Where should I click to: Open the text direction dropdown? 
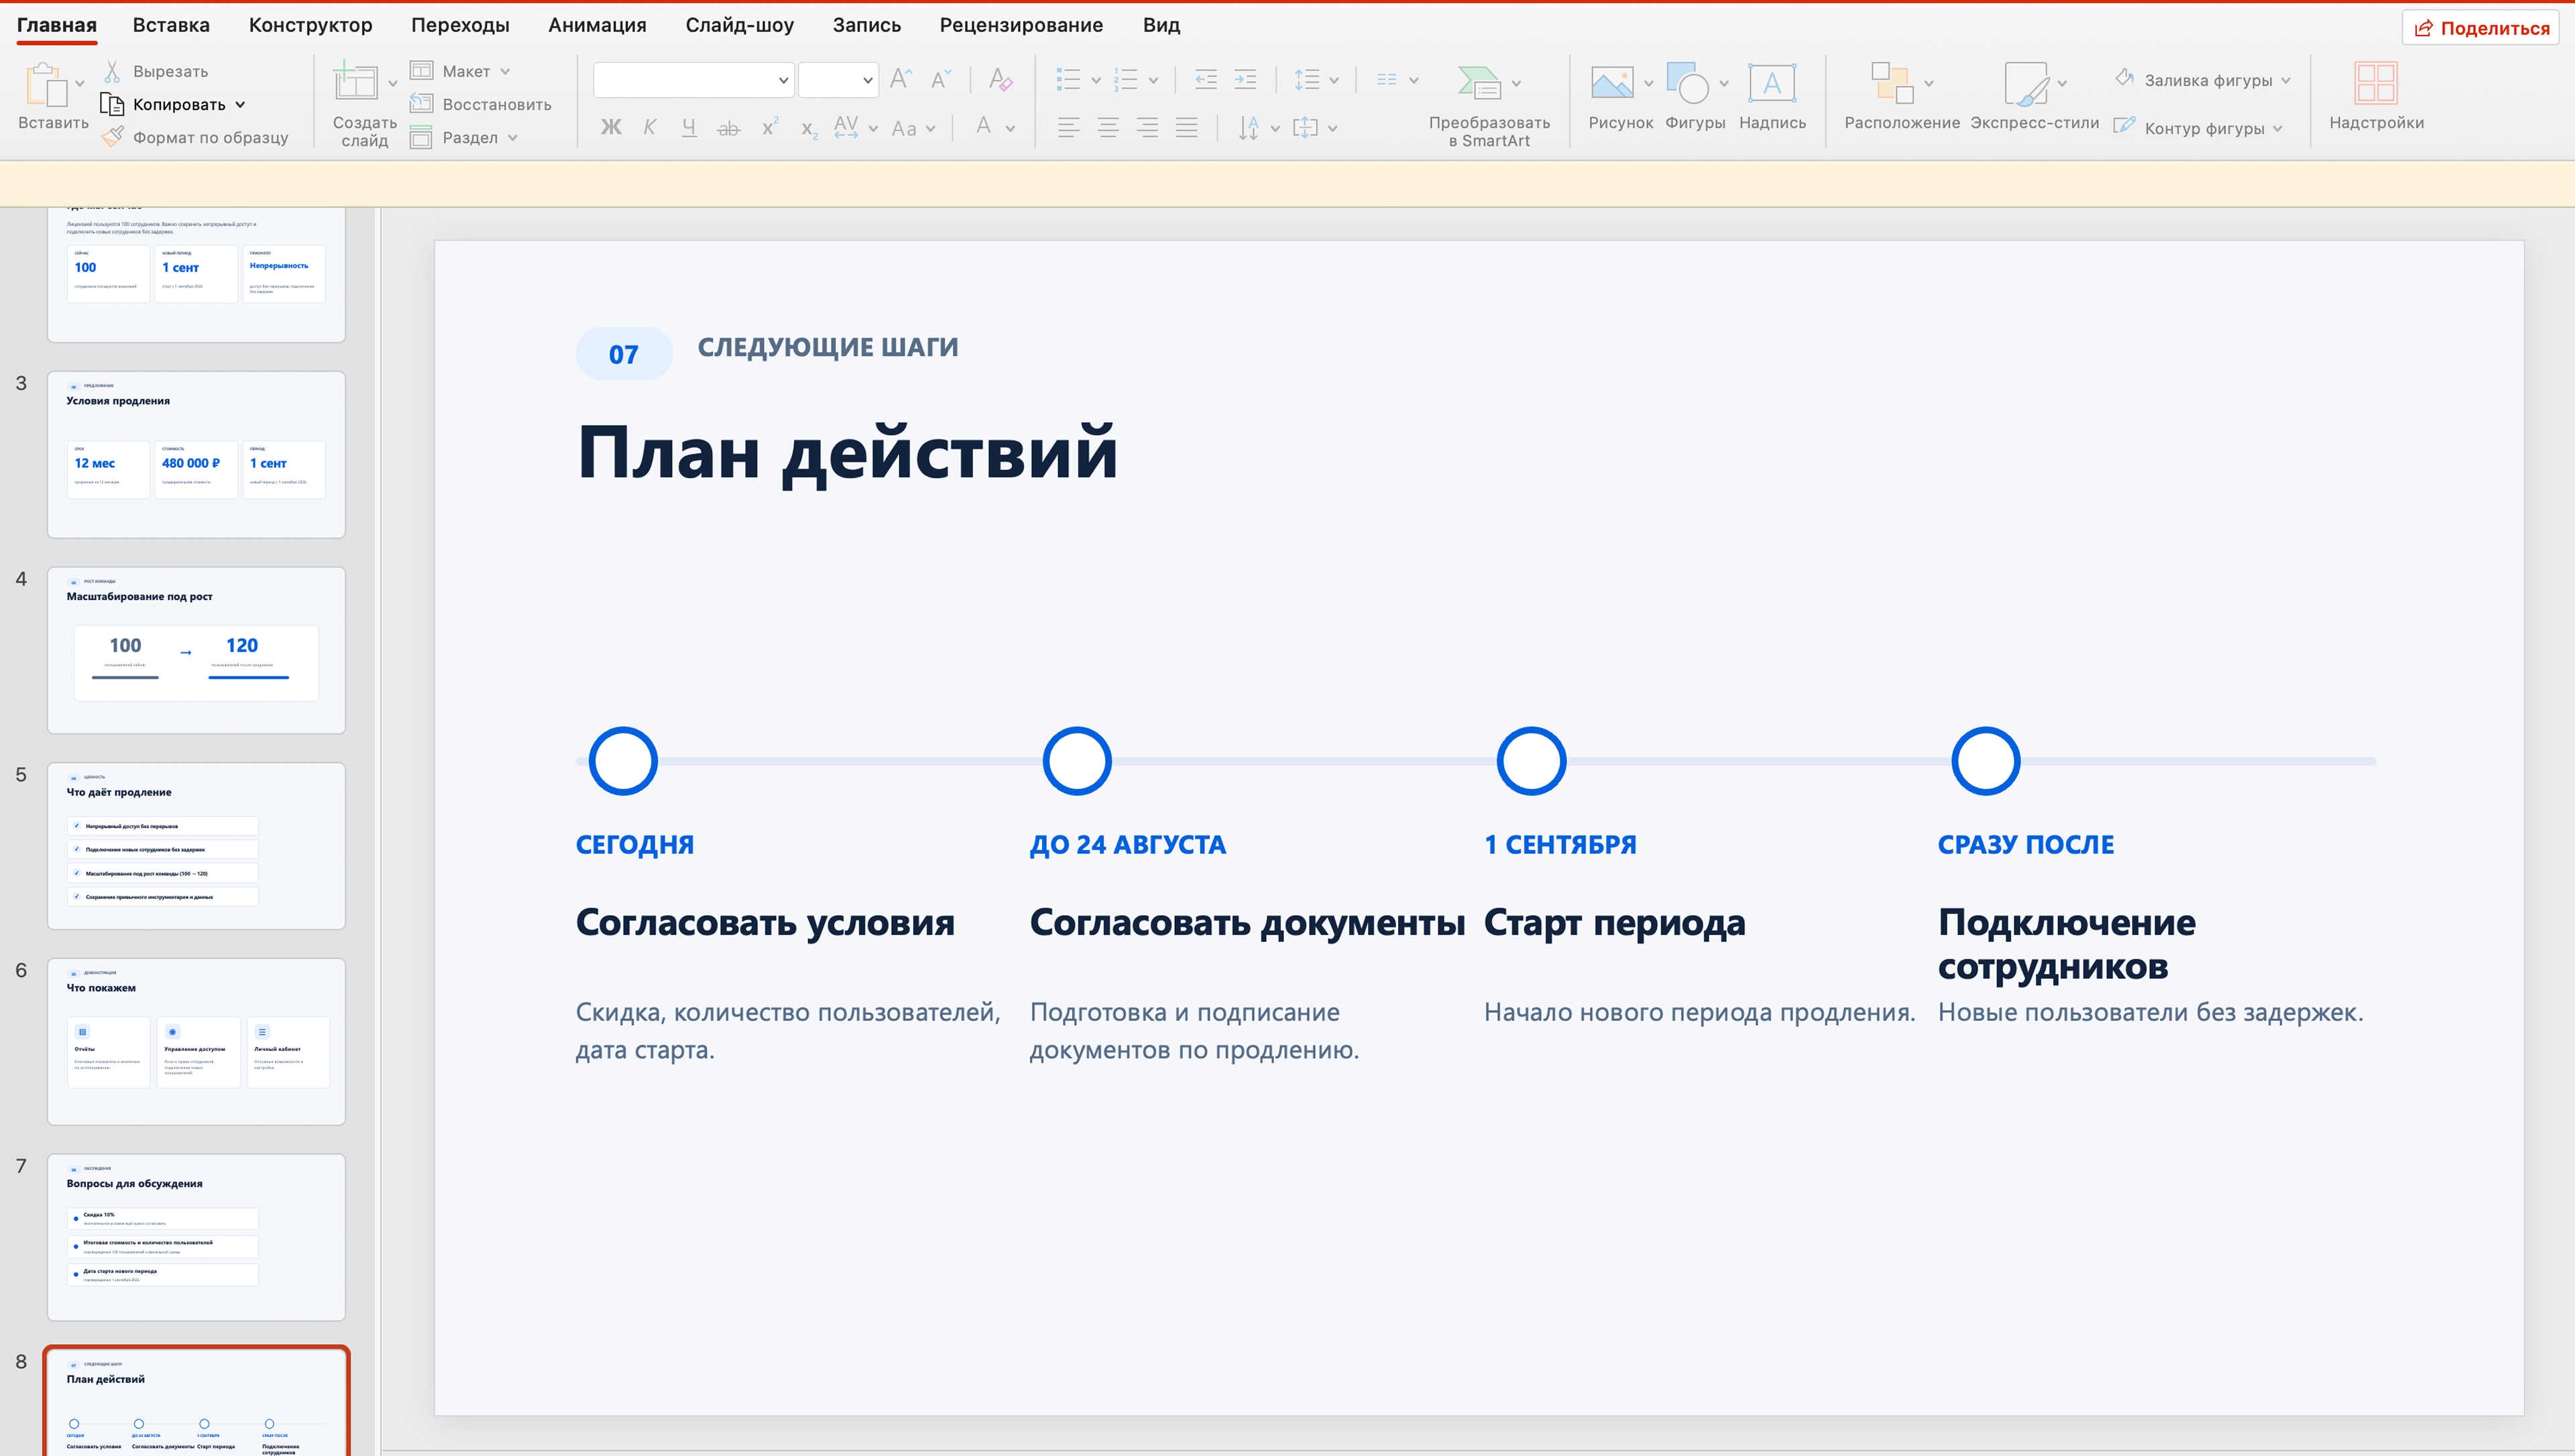coord(1275,128)
